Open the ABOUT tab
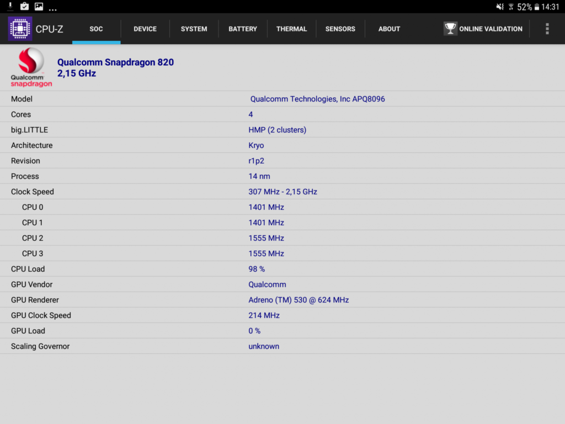The width and height of the screenshot is (565, 424). (389, 29)
